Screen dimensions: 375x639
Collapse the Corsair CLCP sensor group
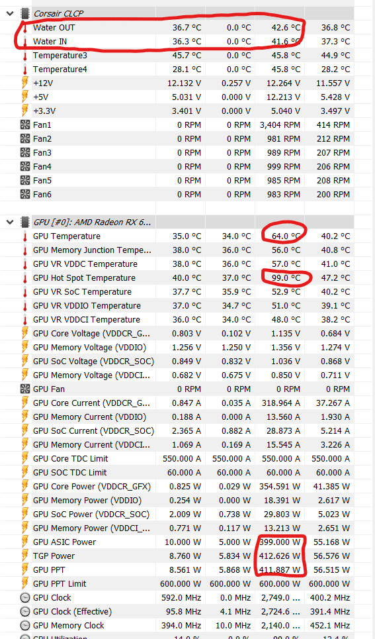pyautogui.click(x=10, y=13)
